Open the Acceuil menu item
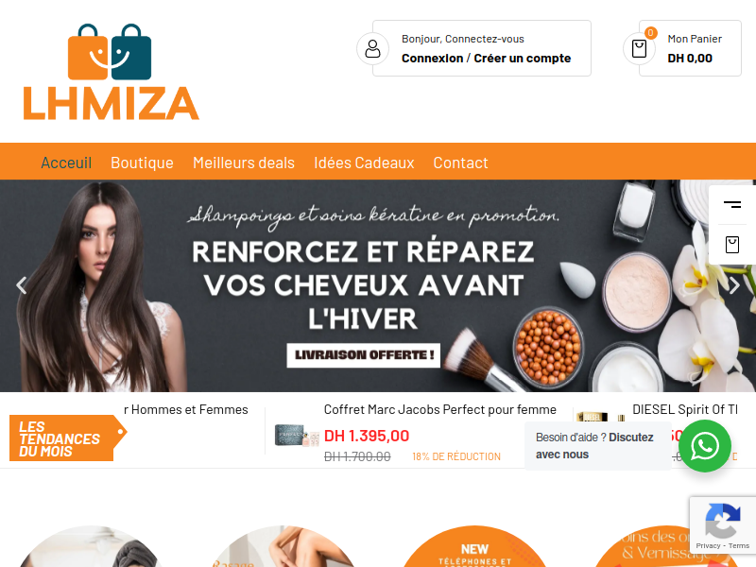 [66, 163]
